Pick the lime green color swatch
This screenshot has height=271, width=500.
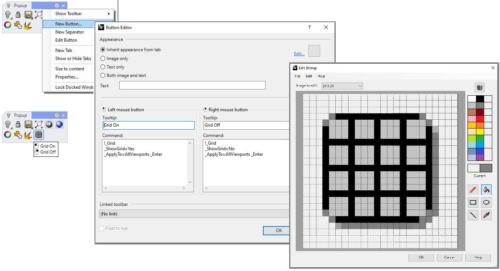[x=472, y=138]
